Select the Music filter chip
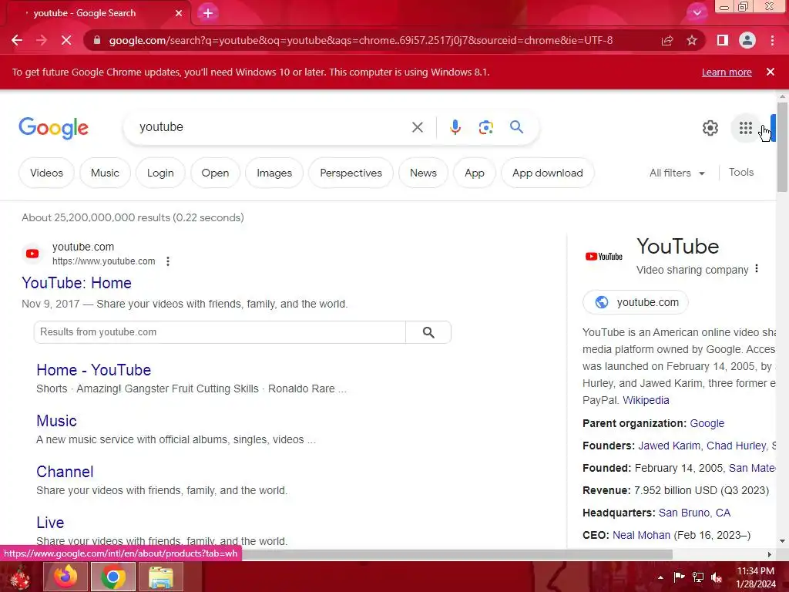Image resolution: width=789 pixels, height=592 pixels. click(x=105, y=173)
